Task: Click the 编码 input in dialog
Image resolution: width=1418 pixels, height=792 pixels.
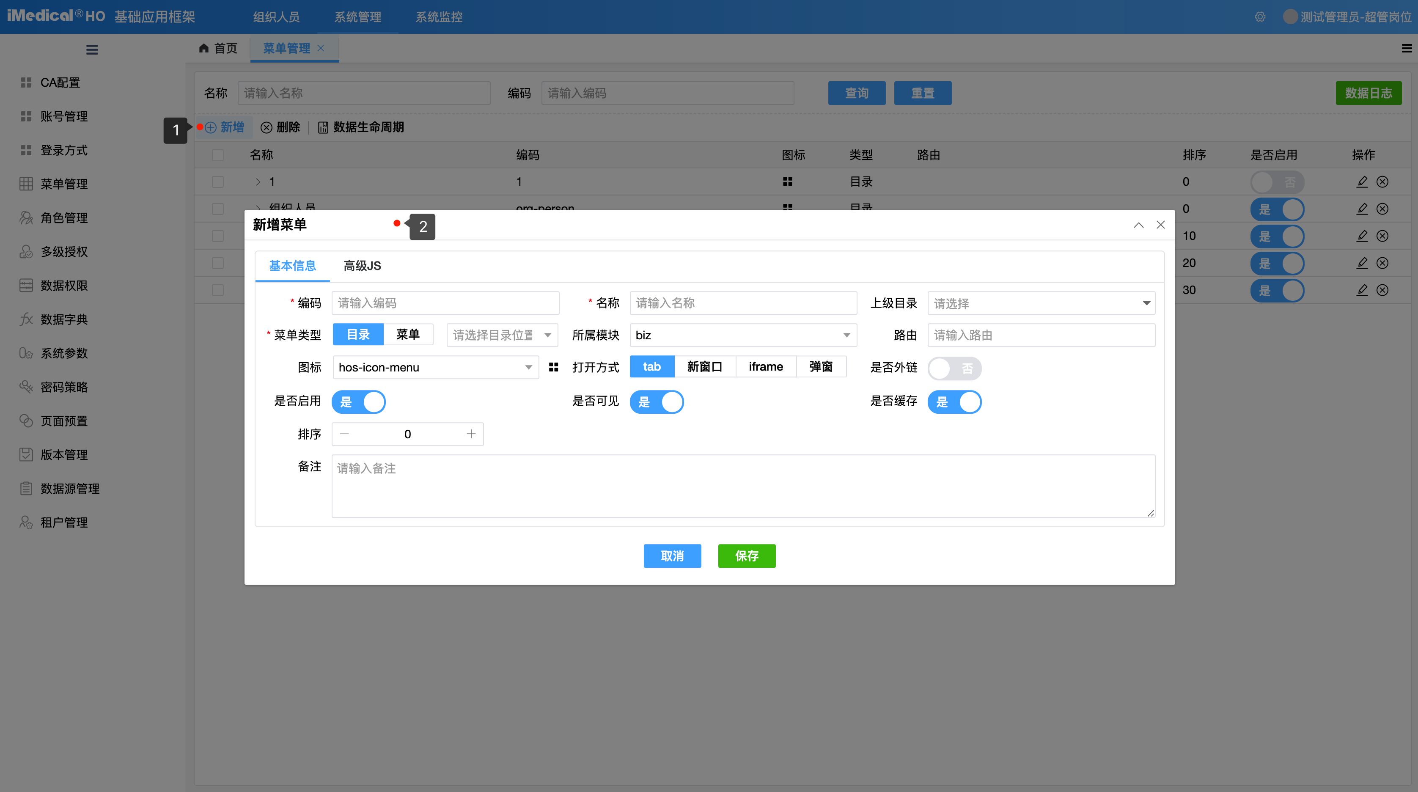Action: click(x=446, y=303)
